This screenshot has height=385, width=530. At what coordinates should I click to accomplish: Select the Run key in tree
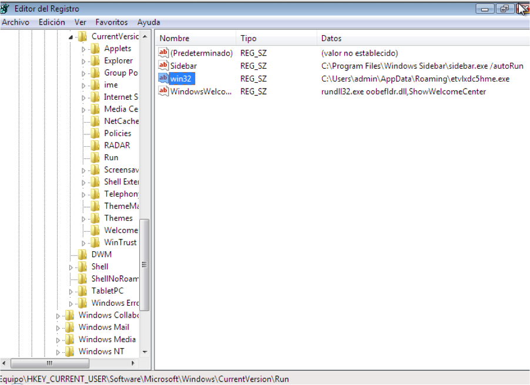tap(111, 158)
